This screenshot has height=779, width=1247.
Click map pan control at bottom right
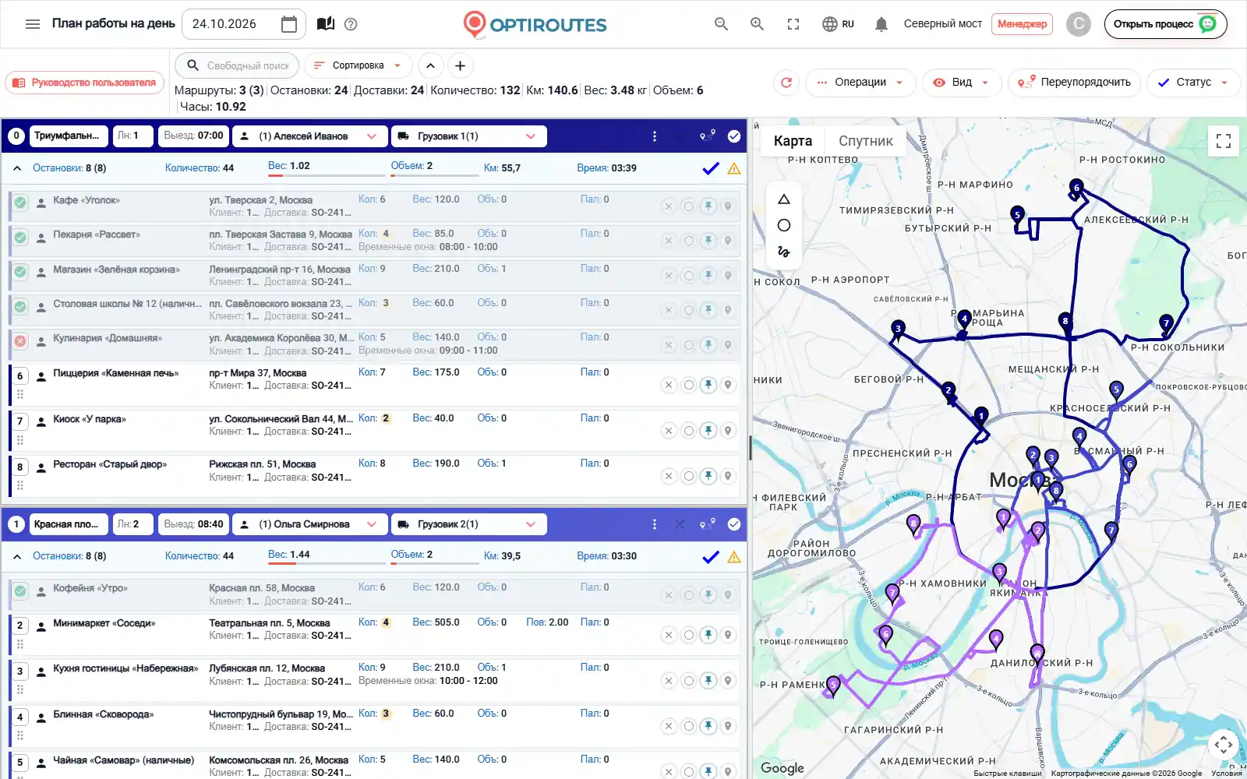[1223, 745]
